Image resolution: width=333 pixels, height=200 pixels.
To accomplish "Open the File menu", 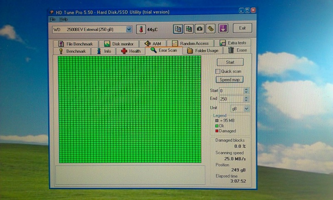I will (52, 19).
